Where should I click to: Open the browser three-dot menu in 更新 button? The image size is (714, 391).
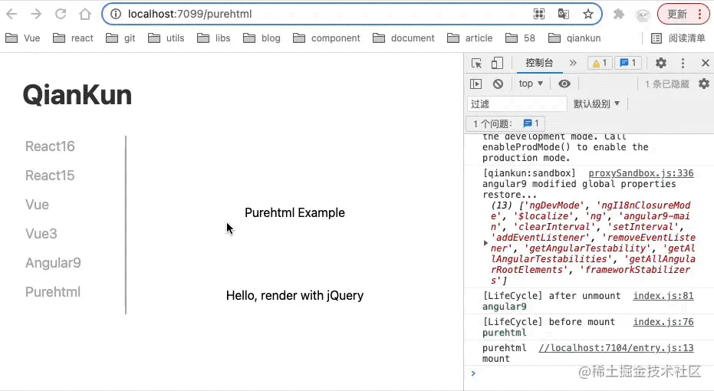tap(700, 14)
